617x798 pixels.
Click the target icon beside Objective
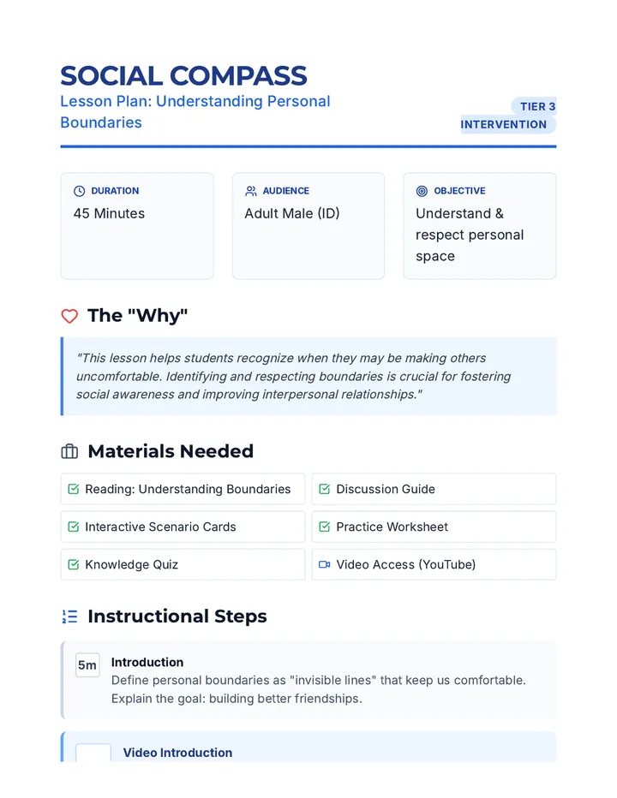pyautogui.click(x=422, y=191)
